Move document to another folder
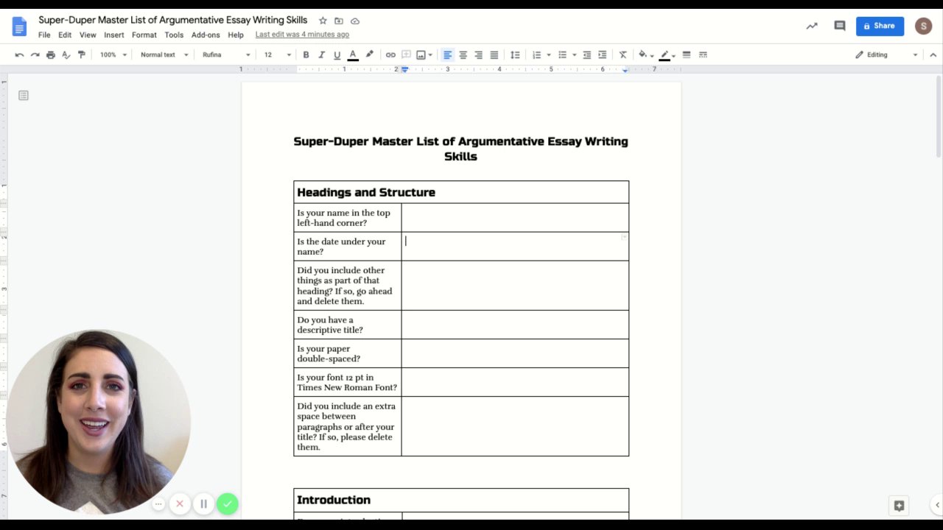943x530 pixels. click(339, 21)
